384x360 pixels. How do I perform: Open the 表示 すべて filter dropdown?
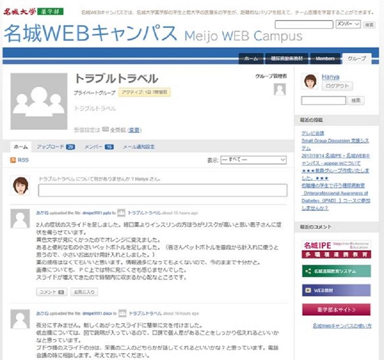tap(253, 160)
